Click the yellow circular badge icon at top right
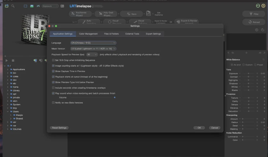This screenshot has height=157, width=268. 263,6
